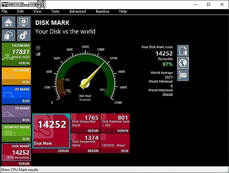Select the speedometer gauge view icon
Screen dimensions: 229x173
pyautogui.click(x=38, y=48)
